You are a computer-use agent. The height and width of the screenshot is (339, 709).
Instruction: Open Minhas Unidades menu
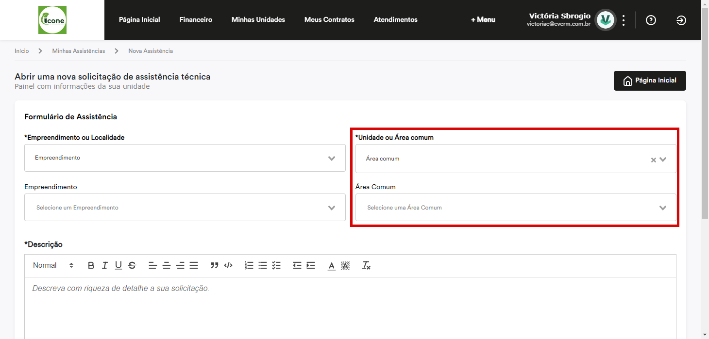coord(258,20)
